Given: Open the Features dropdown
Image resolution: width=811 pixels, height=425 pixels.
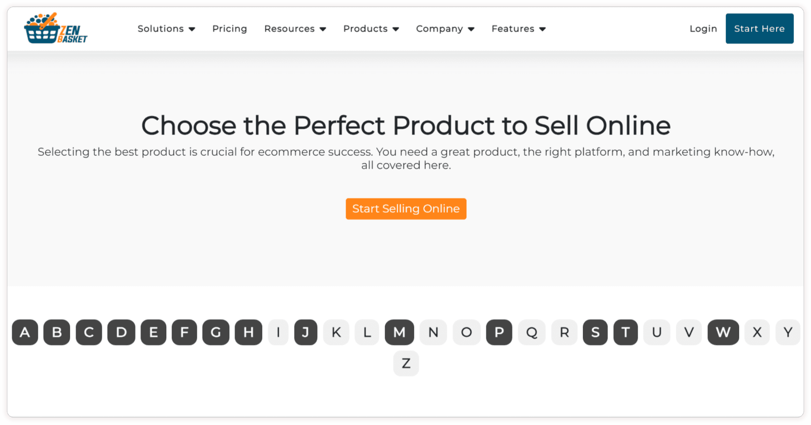Looking at the screenshot, I should 518,29.
